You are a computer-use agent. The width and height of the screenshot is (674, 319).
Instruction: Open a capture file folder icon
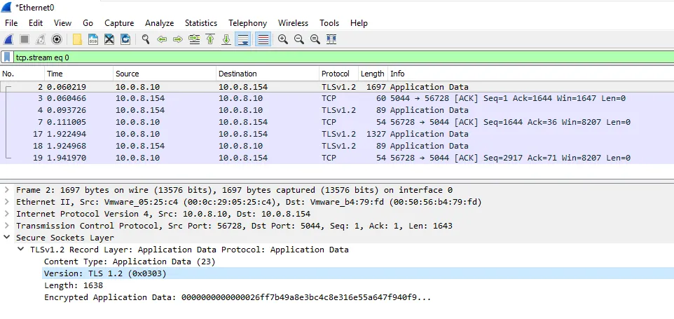(x=77, y=39)
